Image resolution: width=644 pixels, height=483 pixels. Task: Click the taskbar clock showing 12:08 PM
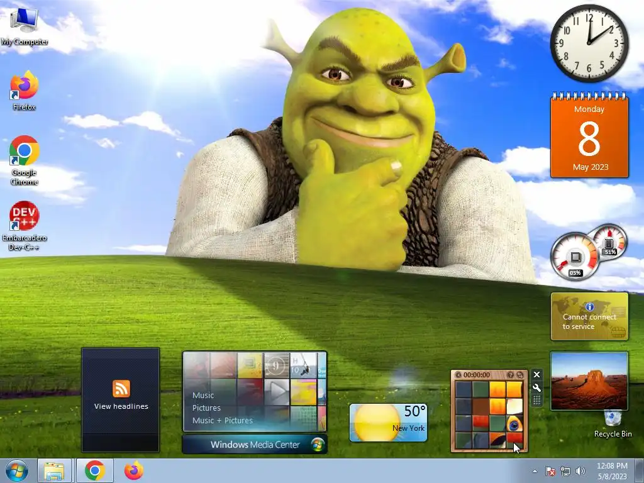(612, 471)
